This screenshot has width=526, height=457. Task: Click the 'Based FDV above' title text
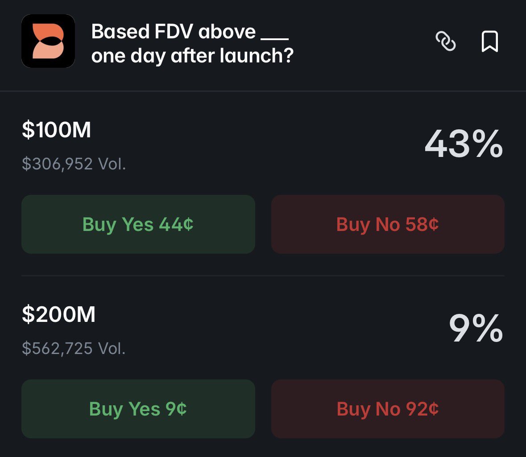[x=174, y=32]
